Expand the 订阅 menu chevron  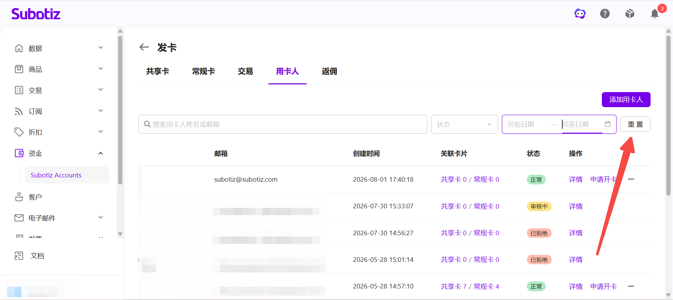pos(101,111)
